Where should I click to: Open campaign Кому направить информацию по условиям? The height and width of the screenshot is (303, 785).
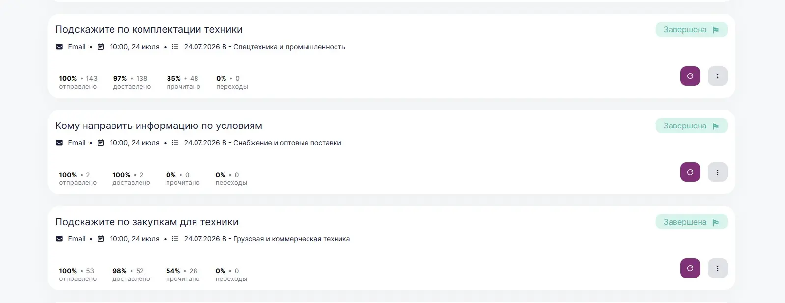click(159, 126)
